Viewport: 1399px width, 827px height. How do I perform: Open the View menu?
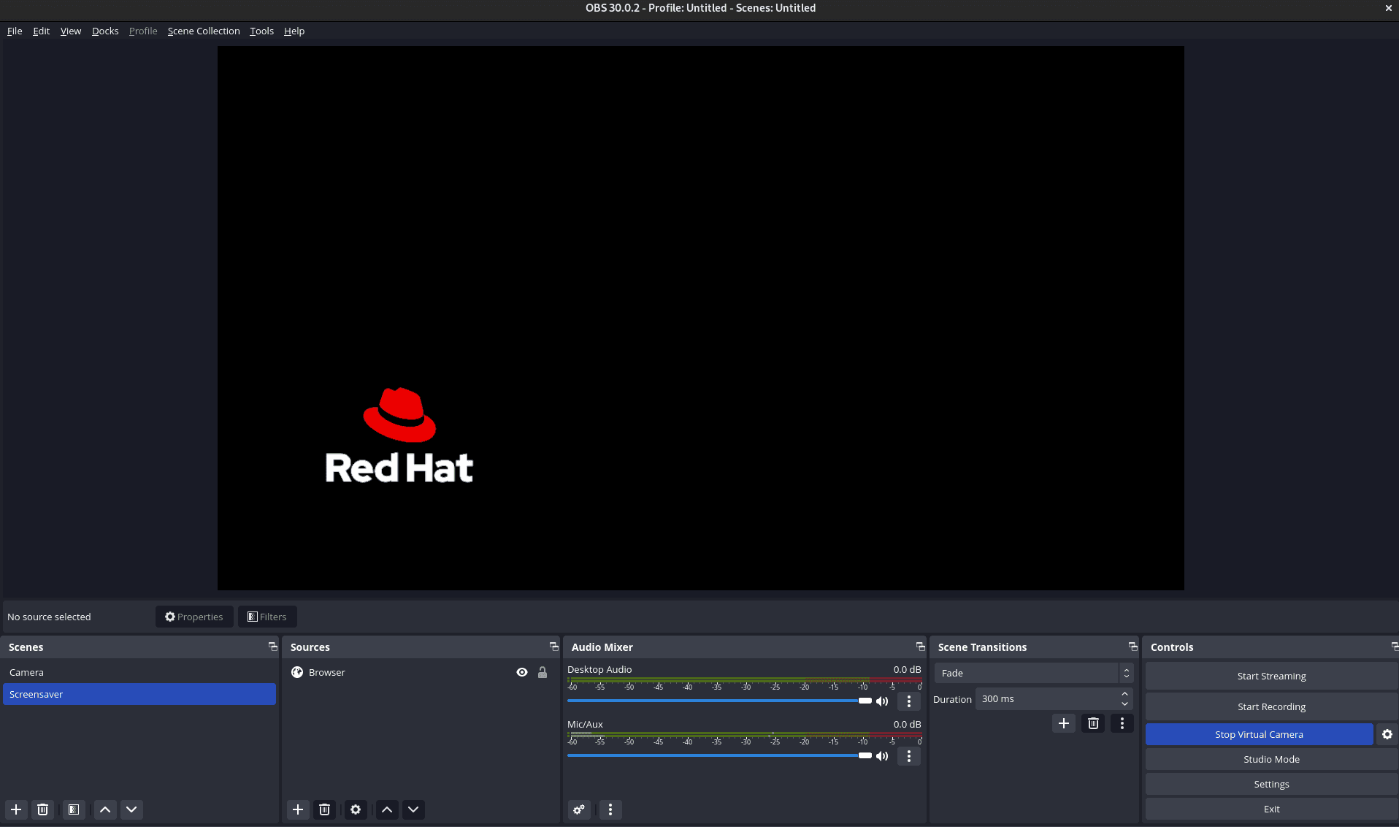(x=71, y=31)
